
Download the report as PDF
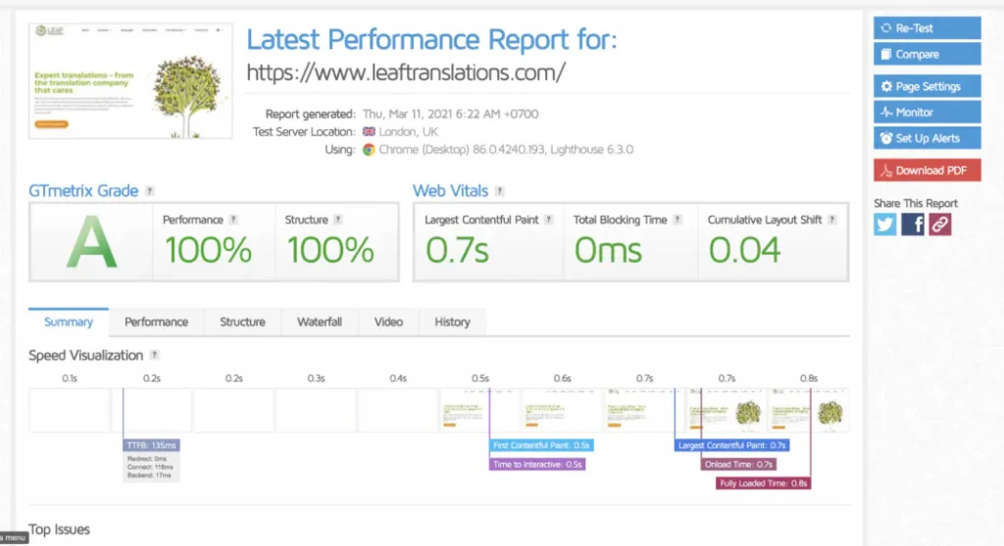[x=927, y=171]
